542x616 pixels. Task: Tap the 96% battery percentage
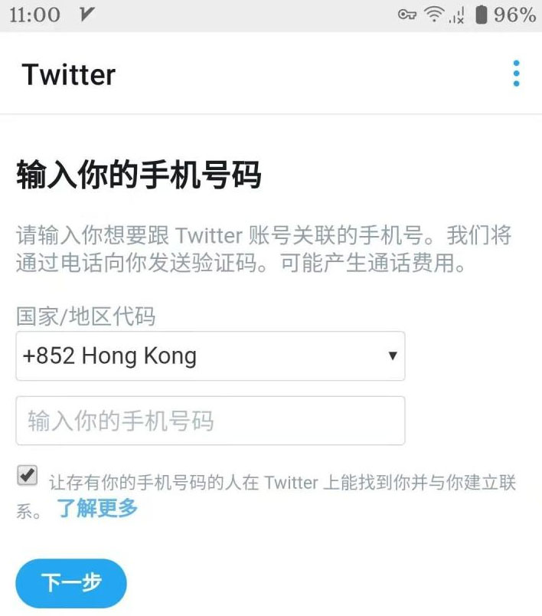click(514, 15)
